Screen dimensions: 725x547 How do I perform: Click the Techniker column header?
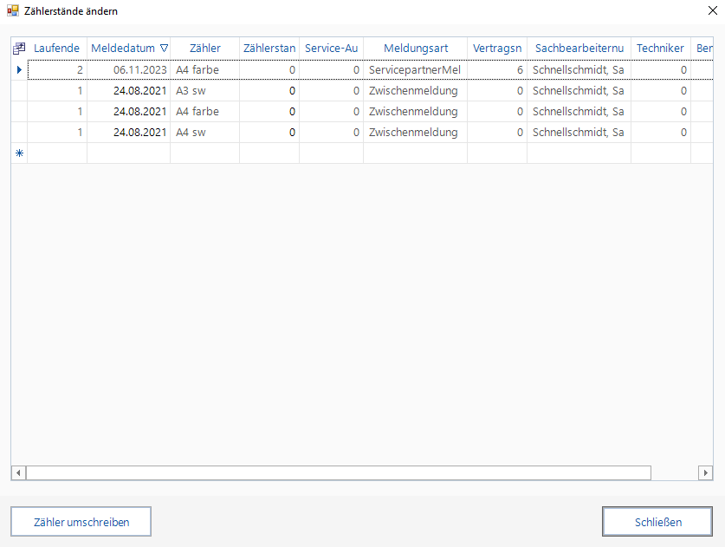[660, 49]
